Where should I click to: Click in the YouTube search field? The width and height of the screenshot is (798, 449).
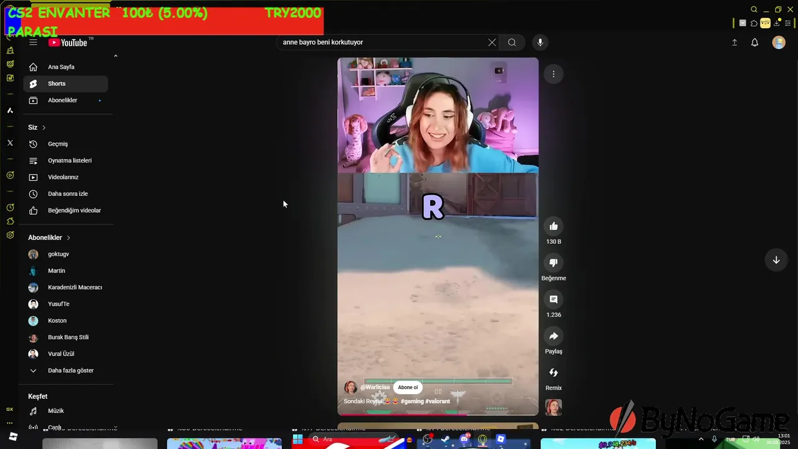[x=383, y=42]
